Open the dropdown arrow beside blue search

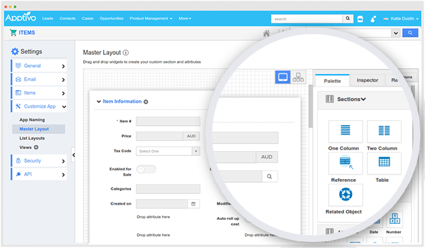pyautogui.click(x=396, y=33)
